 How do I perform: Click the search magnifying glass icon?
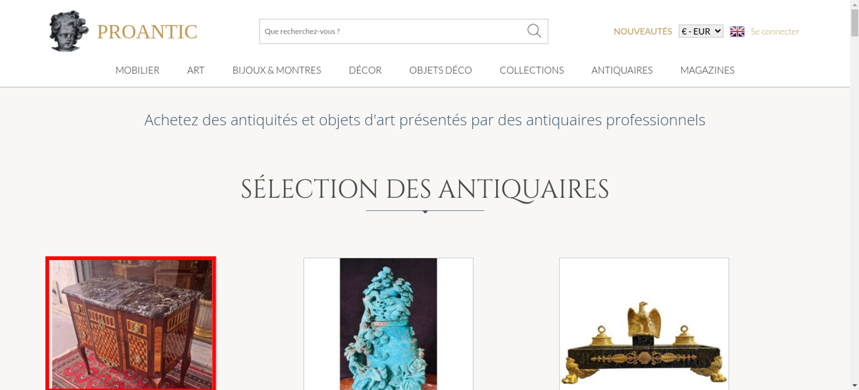(x=534, y=31)
